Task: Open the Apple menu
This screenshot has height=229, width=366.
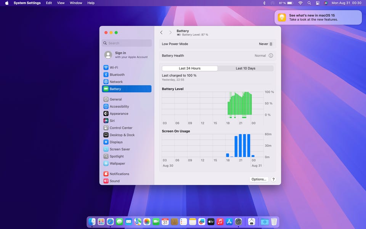Action: pos(7,3)
